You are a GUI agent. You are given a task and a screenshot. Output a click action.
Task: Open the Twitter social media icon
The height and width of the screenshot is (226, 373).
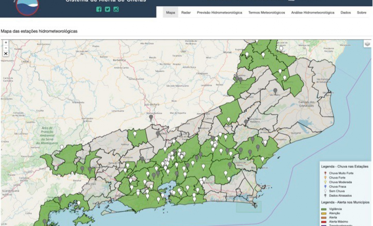(107, 9)
